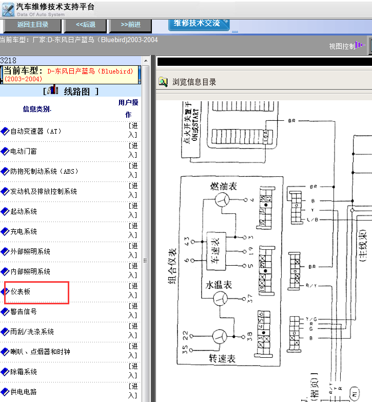Screen dimensions: 372x402
Task: Click 燃油表 gauge in wiring diagram
Action: pyautogui.click(x=222, y=200)
